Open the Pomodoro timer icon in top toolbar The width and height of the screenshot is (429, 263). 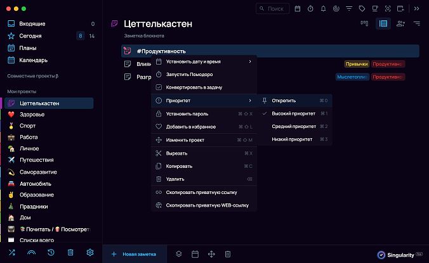pyautogui.click(x=310, y=9)
